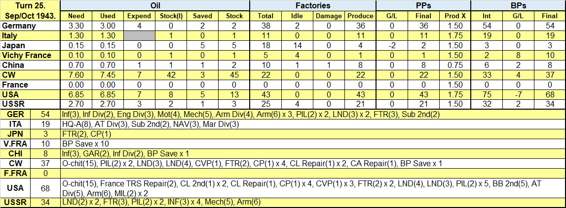Click the USA build points total 68
Image resolution: width=566 pixels, height=208 pixels.
46,188
